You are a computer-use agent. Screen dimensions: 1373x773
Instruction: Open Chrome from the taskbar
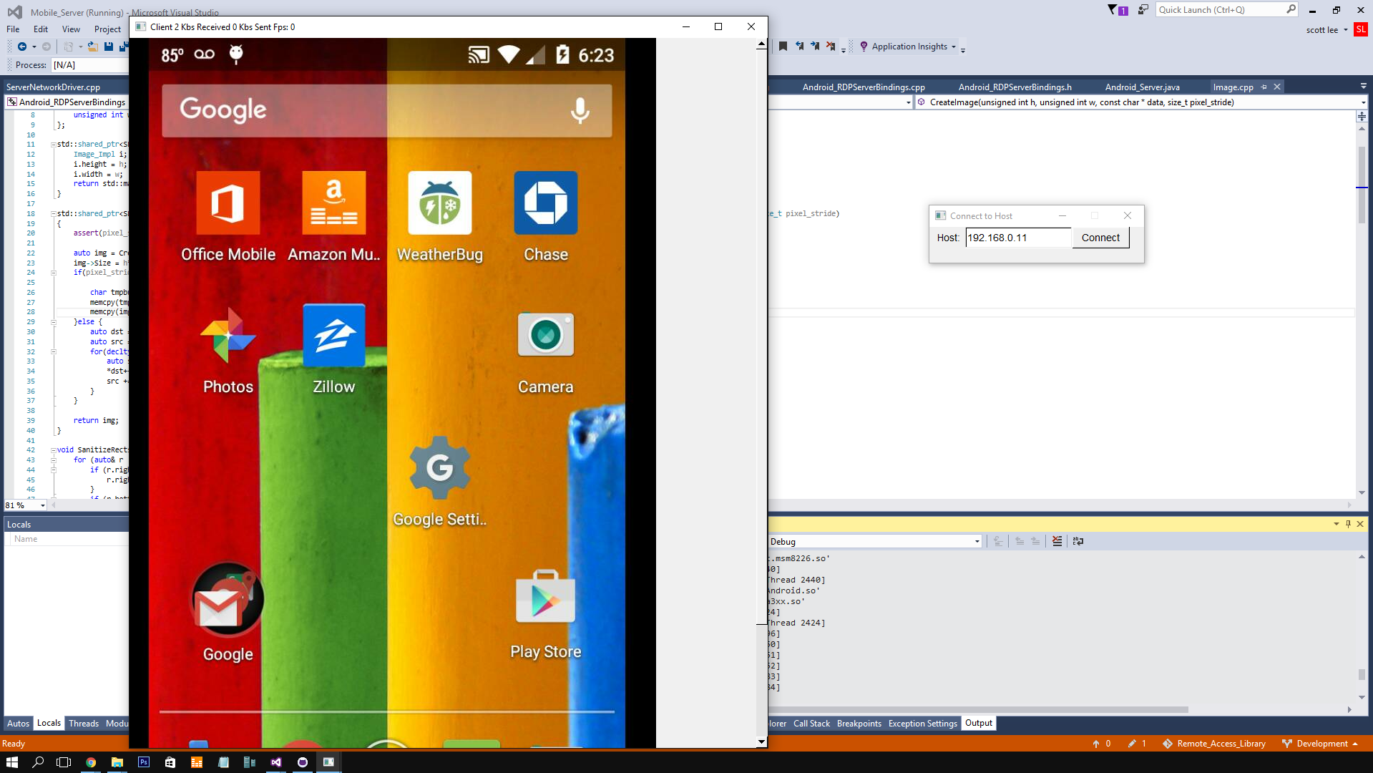pyautogui.click(x=91, y=762)
